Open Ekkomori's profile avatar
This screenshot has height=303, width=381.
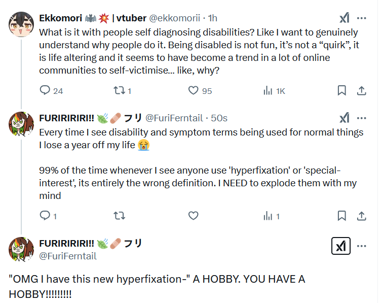click(x=21, y=23)
